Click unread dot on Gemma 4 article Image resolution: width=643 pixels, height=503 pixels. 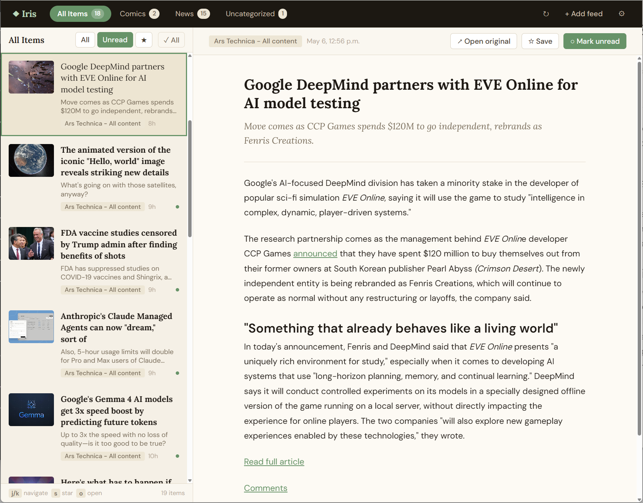click(177, 456)
